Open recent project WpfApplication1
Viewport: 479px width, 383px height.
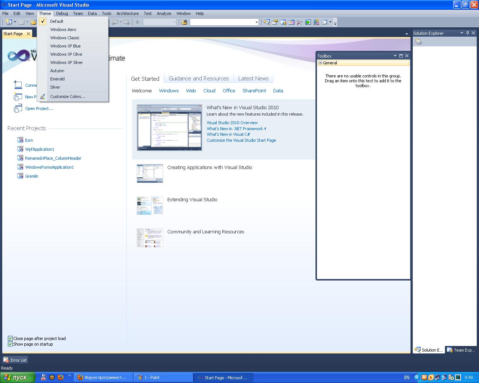point(40,149)
